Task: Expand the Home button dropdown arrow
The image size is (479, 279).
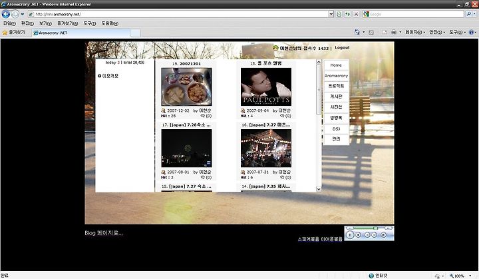Action: pos(363,32)
